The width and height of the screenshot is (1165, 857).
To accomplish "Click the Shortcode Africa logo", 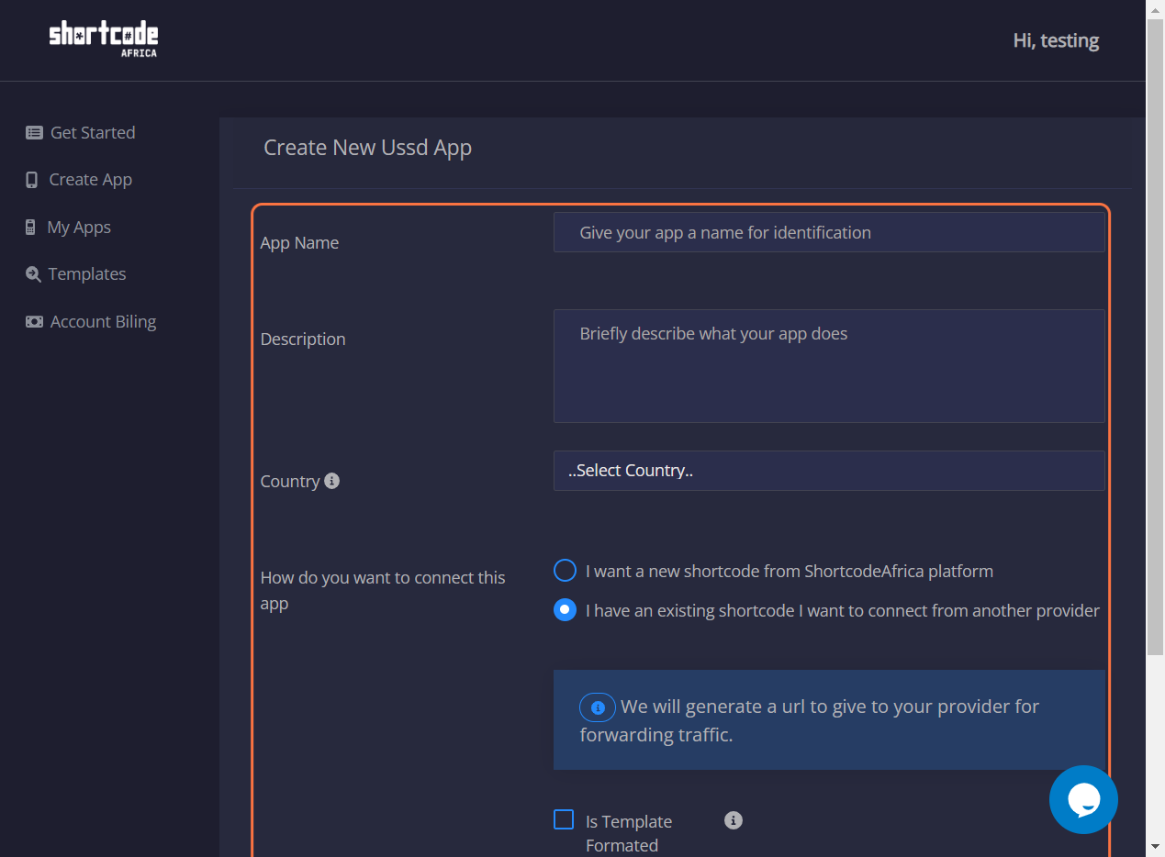I will click(x=103, y=39).
